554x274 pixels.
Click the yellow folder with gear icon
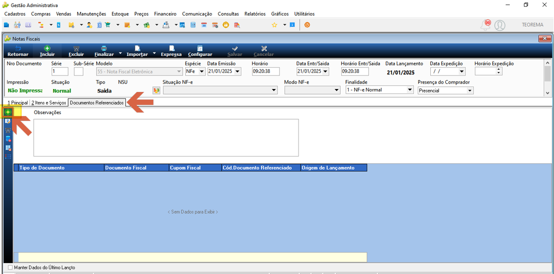[71, 25]
